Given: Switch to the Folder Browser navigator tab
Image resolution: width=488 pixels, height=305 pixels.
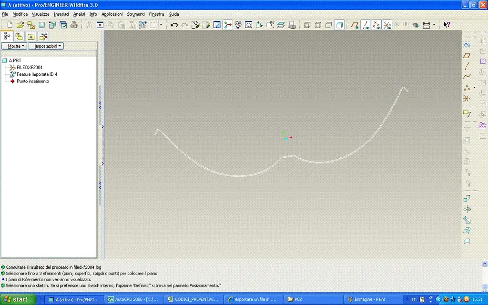Looking at the screenshot, I should pos(19,36).
